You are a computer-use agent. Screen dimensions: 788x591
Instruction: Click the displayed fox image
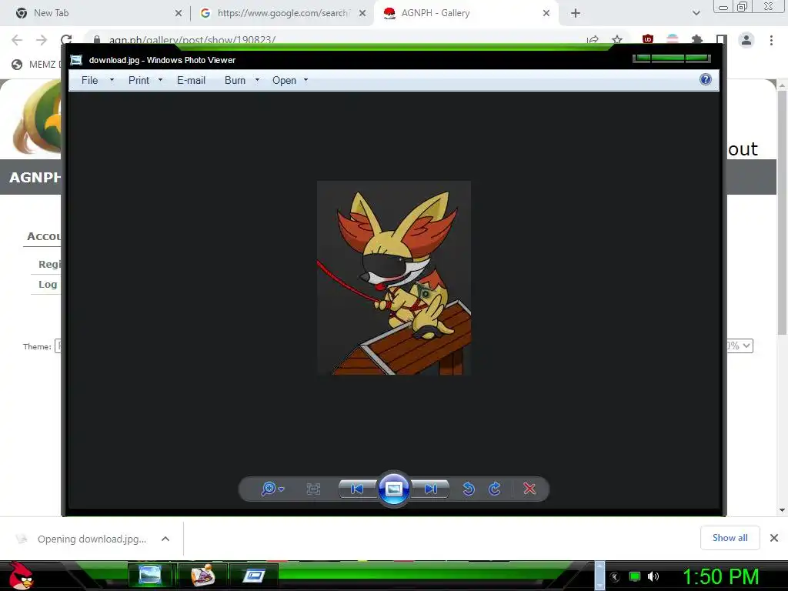click(393, 277)
